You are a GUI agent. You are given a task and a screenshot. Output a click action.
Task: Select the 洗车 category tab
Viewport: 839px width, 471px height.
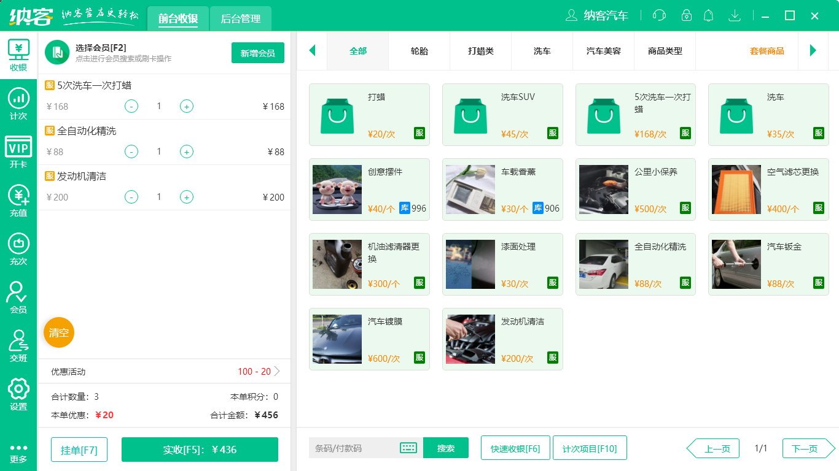coord(542,51)
